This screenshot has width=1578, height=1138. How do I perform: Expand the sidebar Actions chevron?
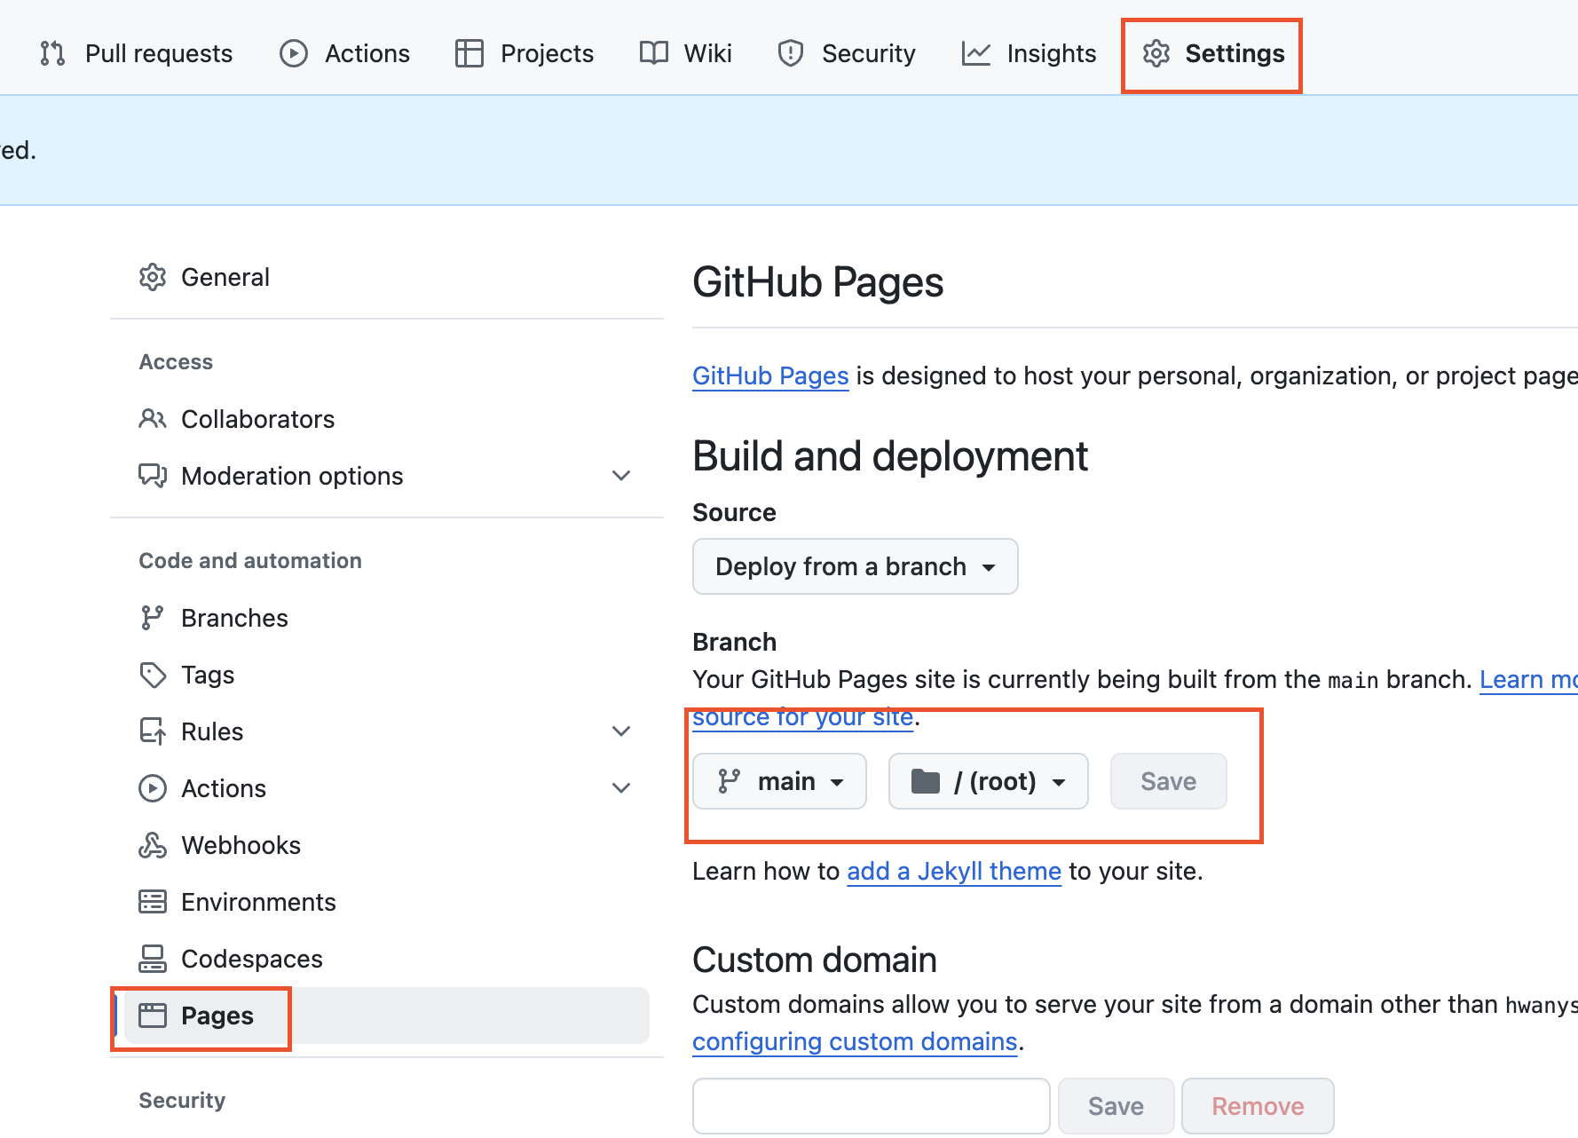621,788
